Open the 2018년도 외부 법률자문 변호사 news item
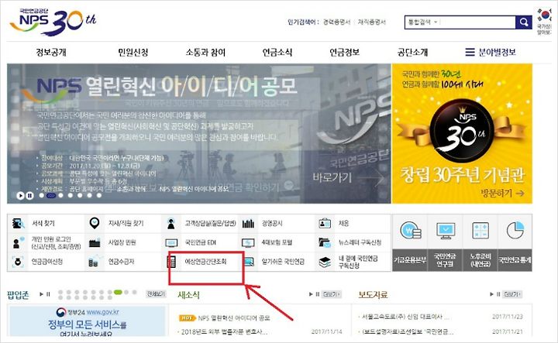This screenshot has width=558, height=343. pos(225,331)
